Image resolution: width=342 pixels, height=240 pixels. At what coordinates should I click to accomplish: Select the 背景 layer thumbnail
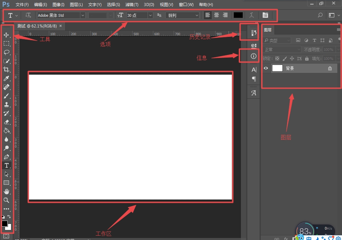pyautogui.click(x=277, y=68)
